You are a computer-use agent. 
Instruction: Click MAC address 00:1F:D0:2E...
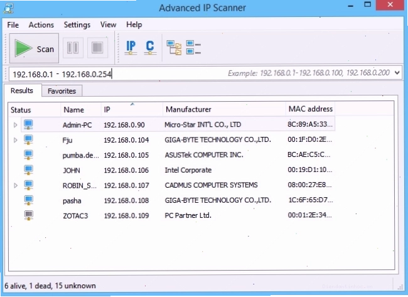coord(309,139)
